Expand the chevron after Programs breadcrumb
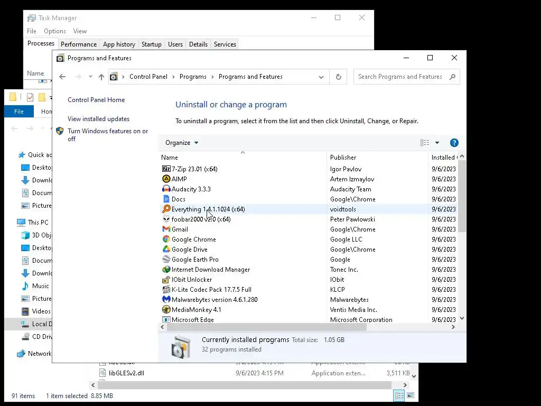 (x=212, y=77)
